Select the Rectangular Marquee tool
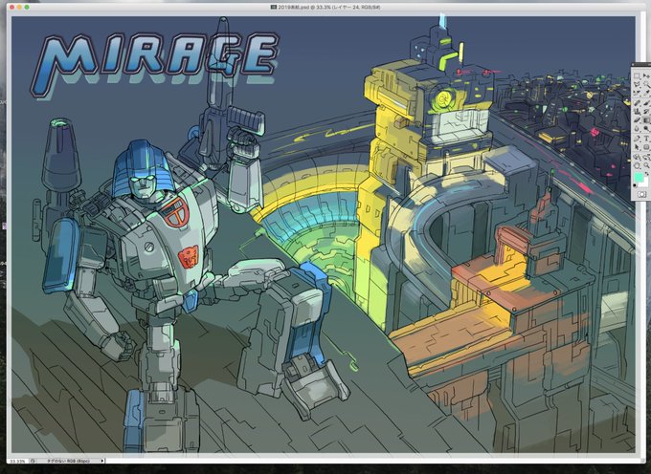 click(x=637, y=75)
